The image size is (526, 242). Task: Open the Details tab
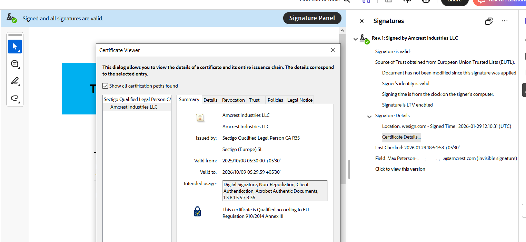[210, 100]
